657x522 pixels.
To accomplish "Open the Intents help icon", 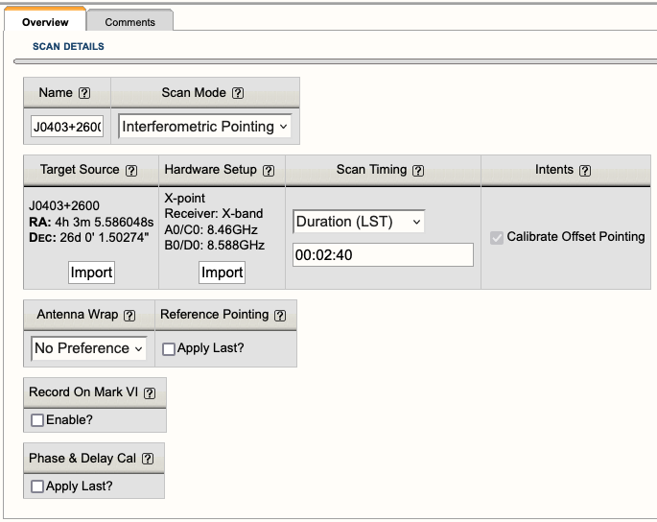I will tap(585, 170).
